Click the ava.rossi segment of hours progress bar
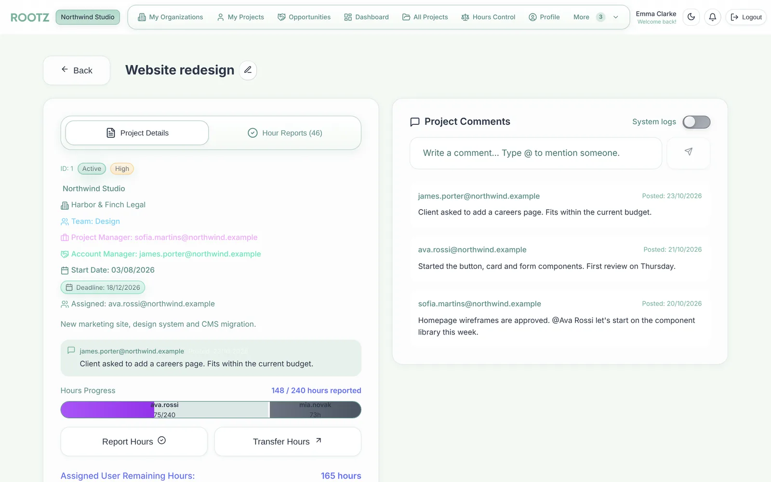Image resolution: width=771 pixels, height=482 pixels. coord(164,410)
